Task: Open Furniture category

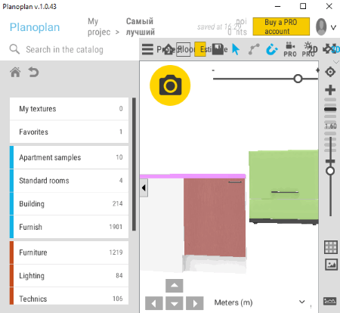Action: tap(69, 253)
